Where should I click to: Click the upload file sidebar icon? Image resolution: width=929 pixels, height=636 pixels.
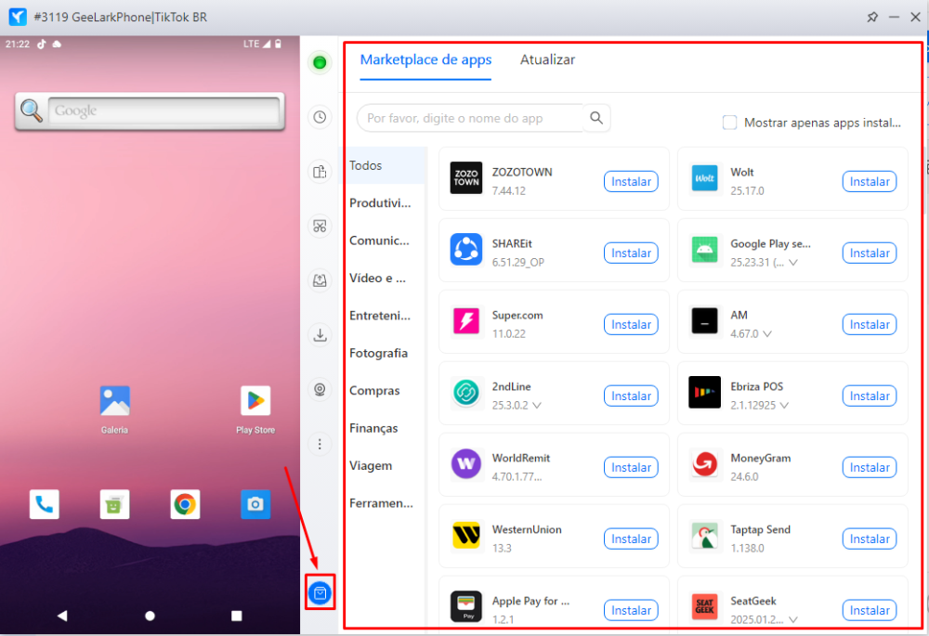(320, 280)
